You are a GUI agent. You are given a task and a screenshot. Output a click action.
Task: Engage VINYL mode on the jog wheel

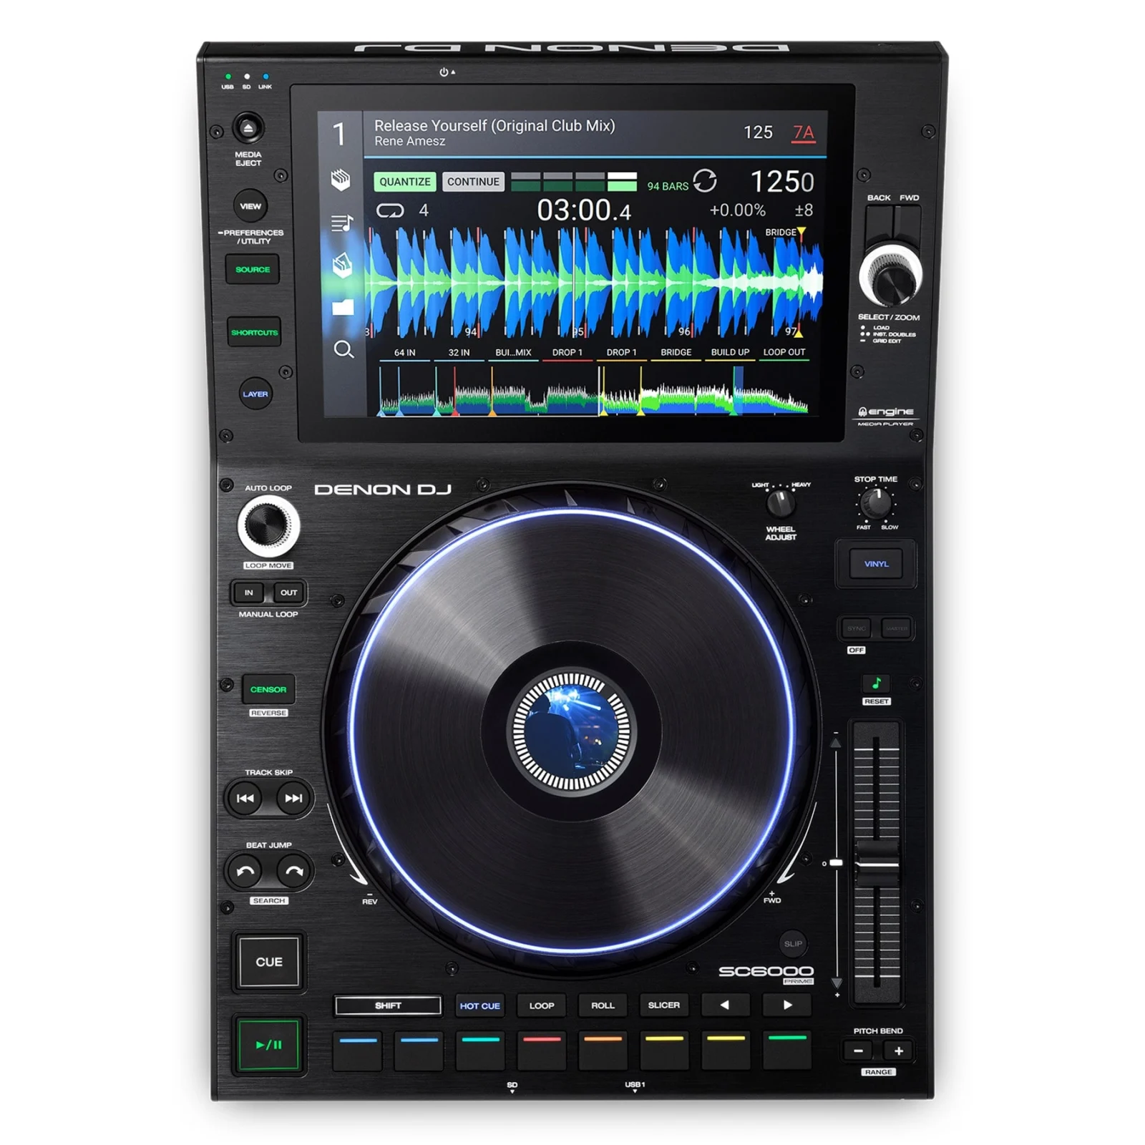[877, 563]
